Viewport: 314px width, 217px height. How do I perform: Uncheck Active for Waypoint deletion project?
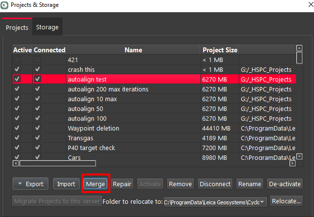tap(17, 128)
